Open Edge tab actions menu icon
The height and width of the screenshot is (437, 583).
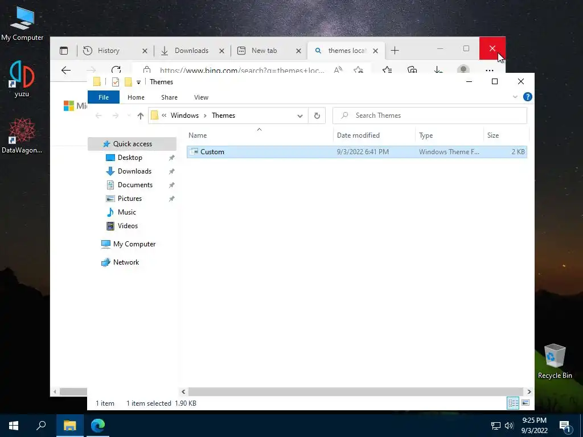[x=64, y=51]
